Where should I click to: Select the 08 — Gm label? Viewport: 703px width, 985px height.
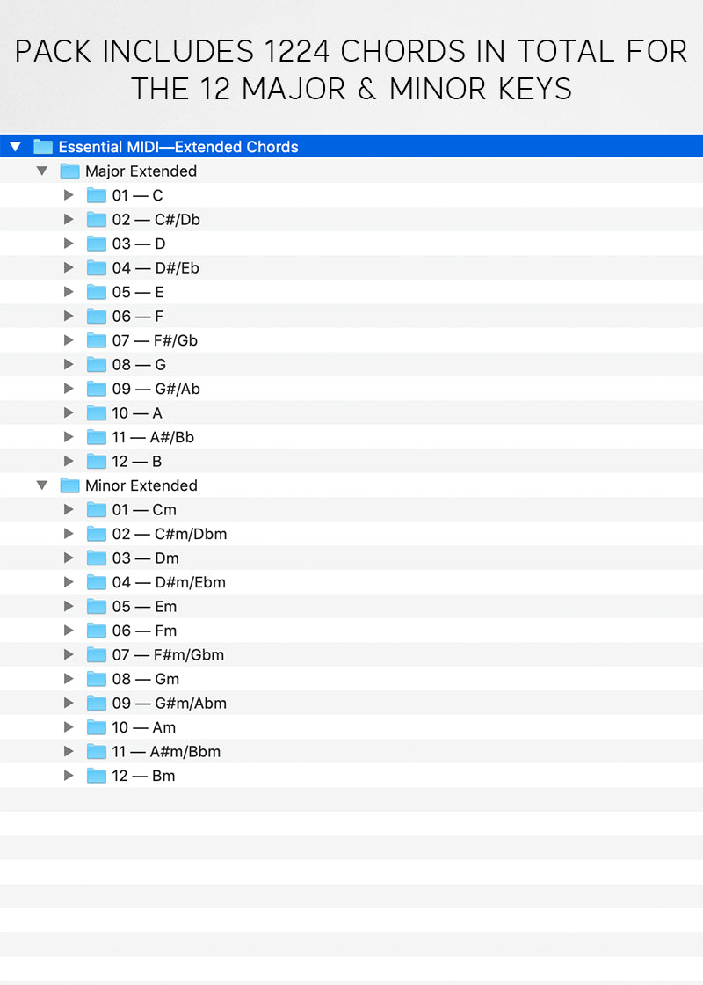[x=146, y=679]
